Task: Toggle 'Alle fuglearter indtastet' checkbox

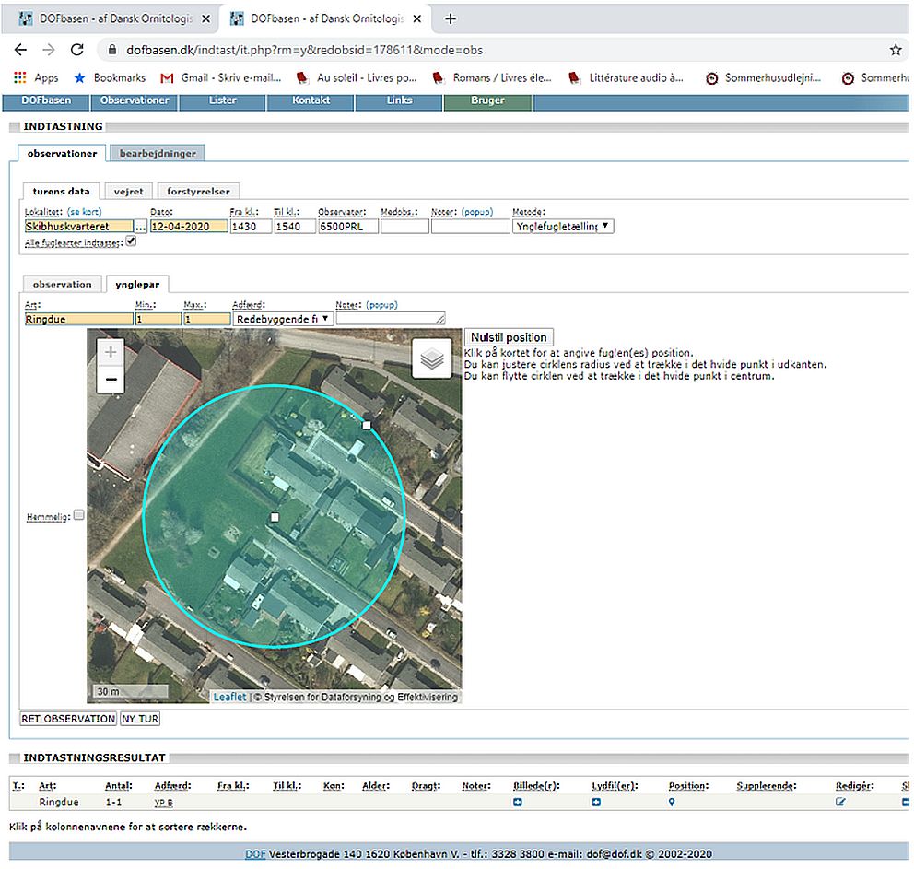Action: pyautogui.click(x=131, y=241)
